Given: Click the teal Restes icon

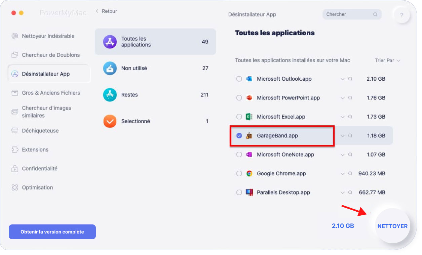Looking at the screenshot, I should pyautogui.click(x=110, y=95).
